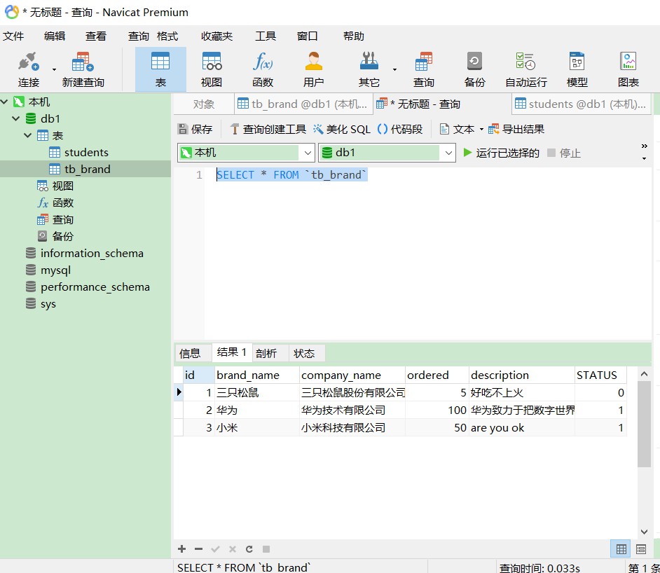This screenshot has height=573, width=660.
Task: Click the refresh icon below results
Action: [x=249, y=549]
